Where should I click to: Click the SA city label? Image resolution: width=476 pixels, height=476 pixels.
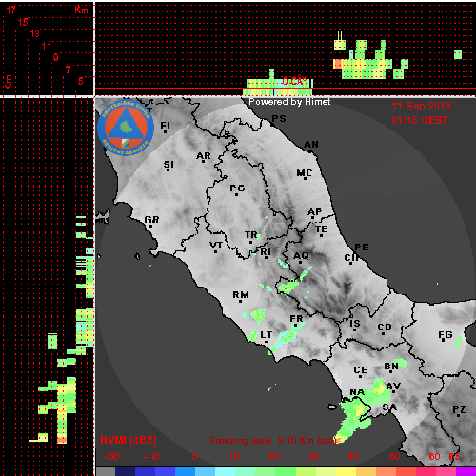tap(389, 407)
